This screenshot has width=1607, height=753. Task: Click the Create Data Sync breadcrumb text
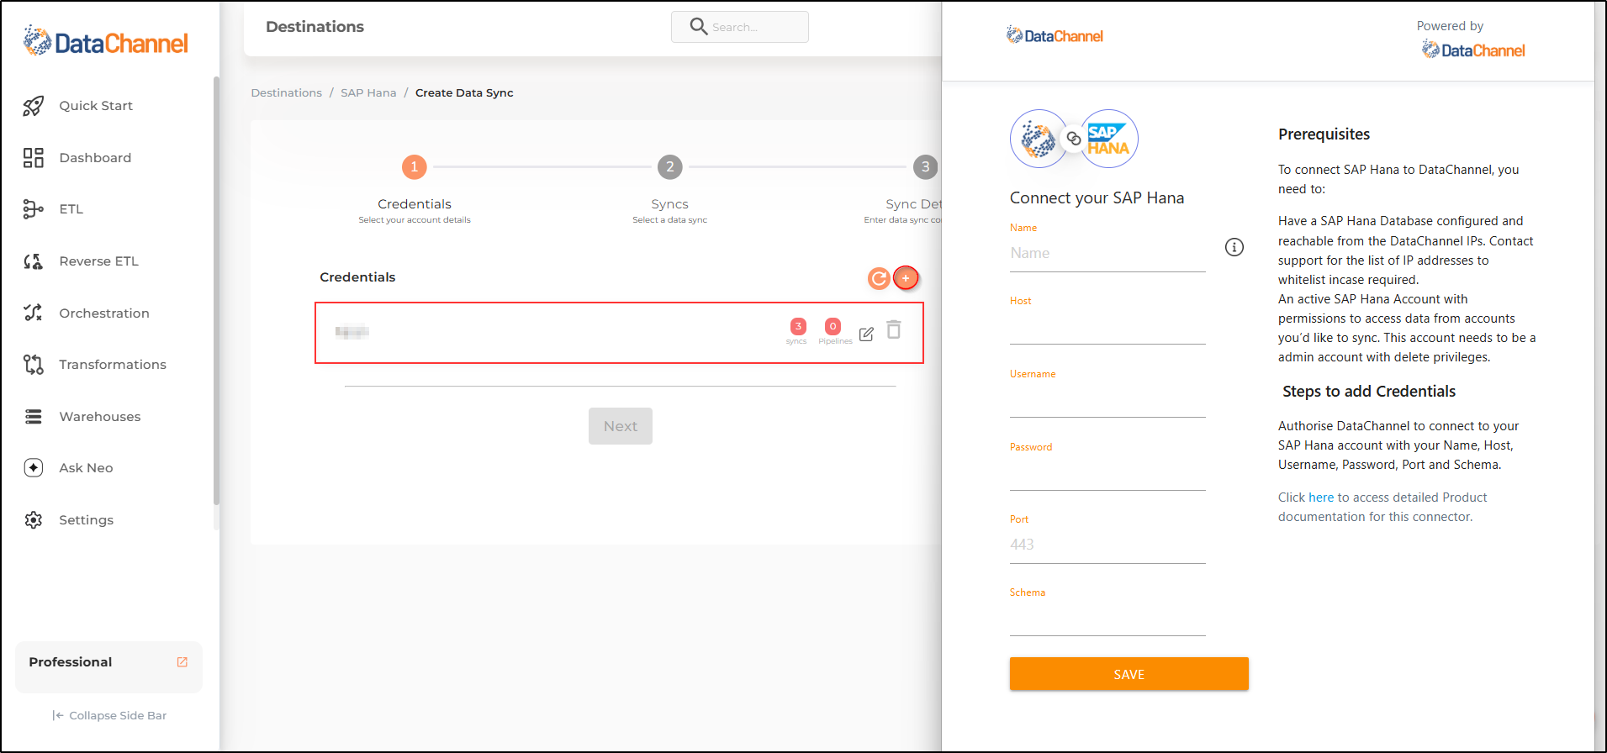tap(464, 93)
